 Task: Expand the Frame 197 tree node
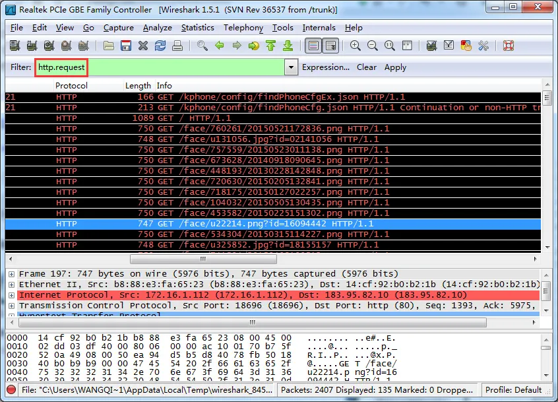[11, 274]
